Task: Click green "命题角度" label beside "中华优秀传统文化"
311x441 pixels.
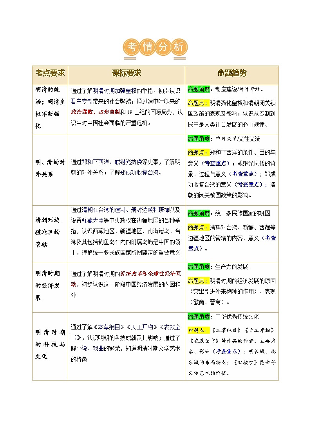Action: click(199, 317)
